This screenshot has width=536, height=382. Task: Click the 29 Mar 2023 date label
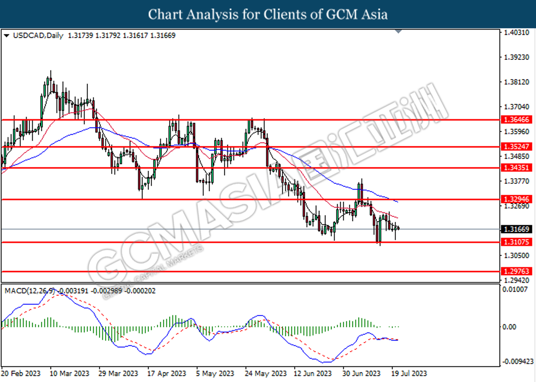pyautogui.click(x=118, y=373)
